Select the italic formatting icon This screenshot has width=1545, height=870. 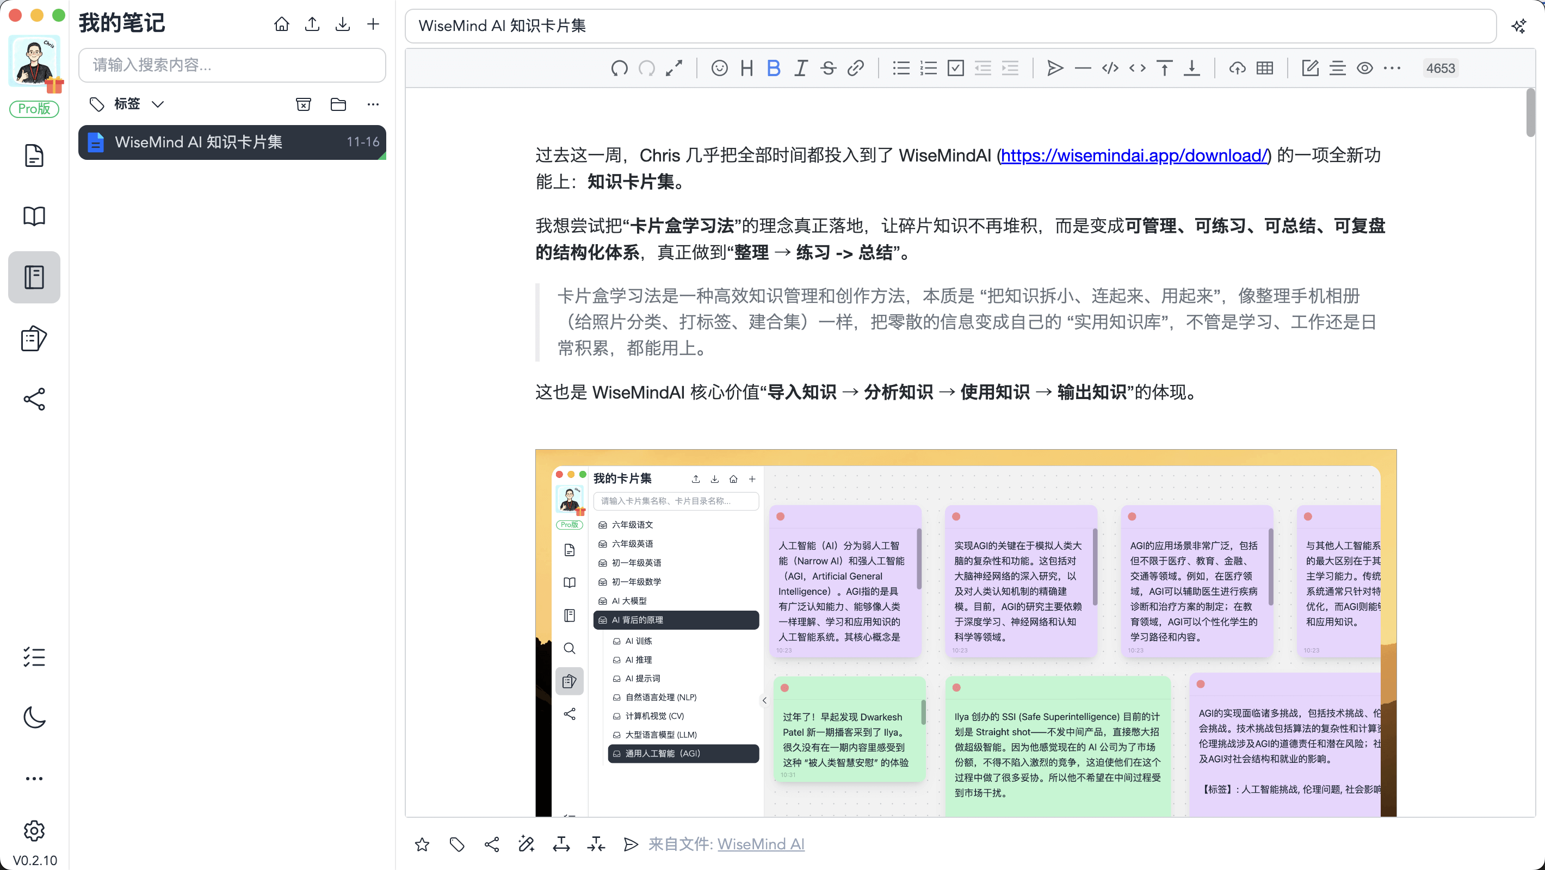click(x=800, y=68)
